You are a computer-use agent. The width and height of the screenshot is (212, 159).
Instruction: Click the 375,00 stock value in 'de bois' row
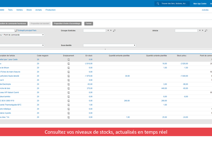tap(90, 88)
